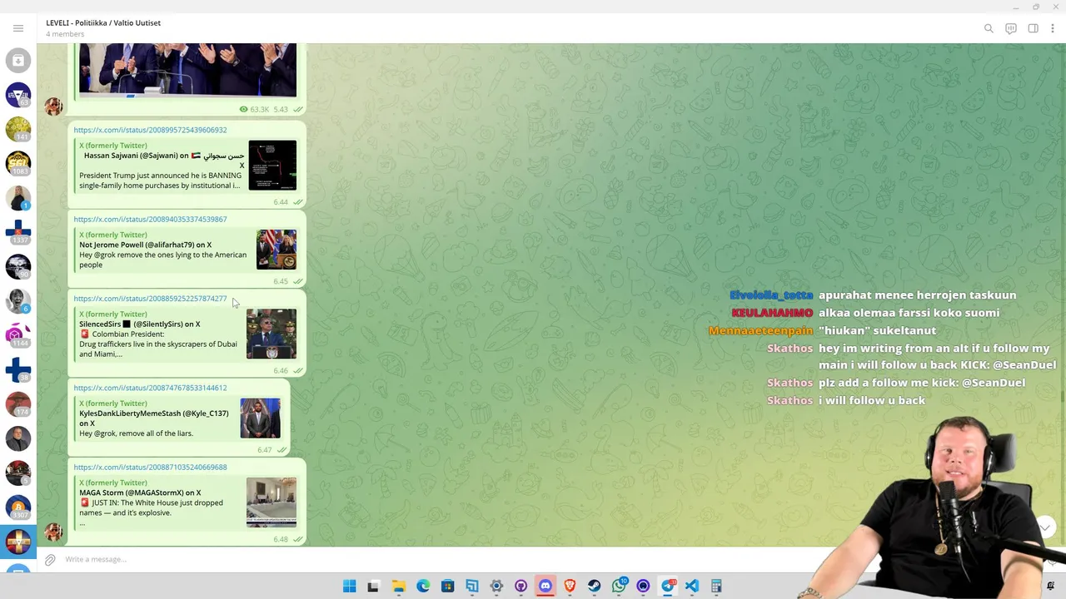Open GitHub Desktop from the taskbar

(521, 587)
